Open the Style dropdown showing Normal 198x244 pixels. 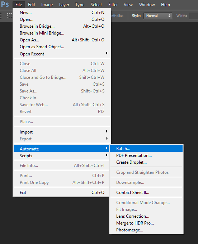(158, 16)
